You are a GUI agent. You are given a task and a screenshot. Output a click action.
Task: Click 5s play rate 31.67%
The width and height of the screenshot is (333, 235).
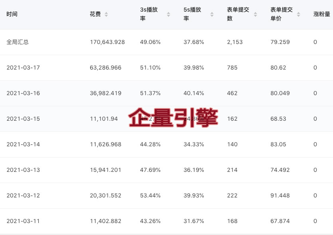(194, 221)
